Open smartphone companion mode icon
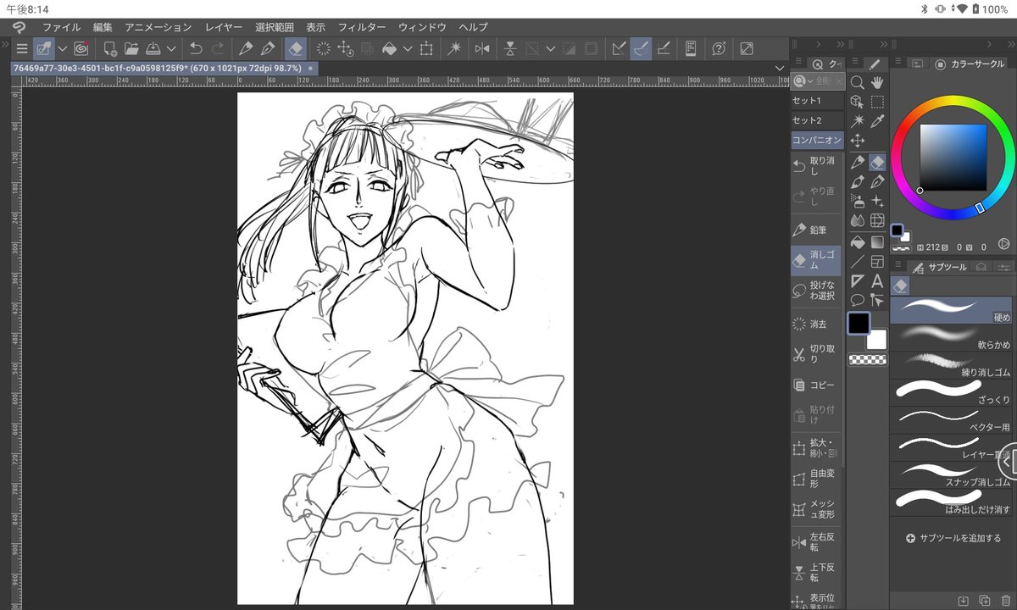Image resolution: width=1017 pixels, height=610 pixels. [x=691, y=48]
